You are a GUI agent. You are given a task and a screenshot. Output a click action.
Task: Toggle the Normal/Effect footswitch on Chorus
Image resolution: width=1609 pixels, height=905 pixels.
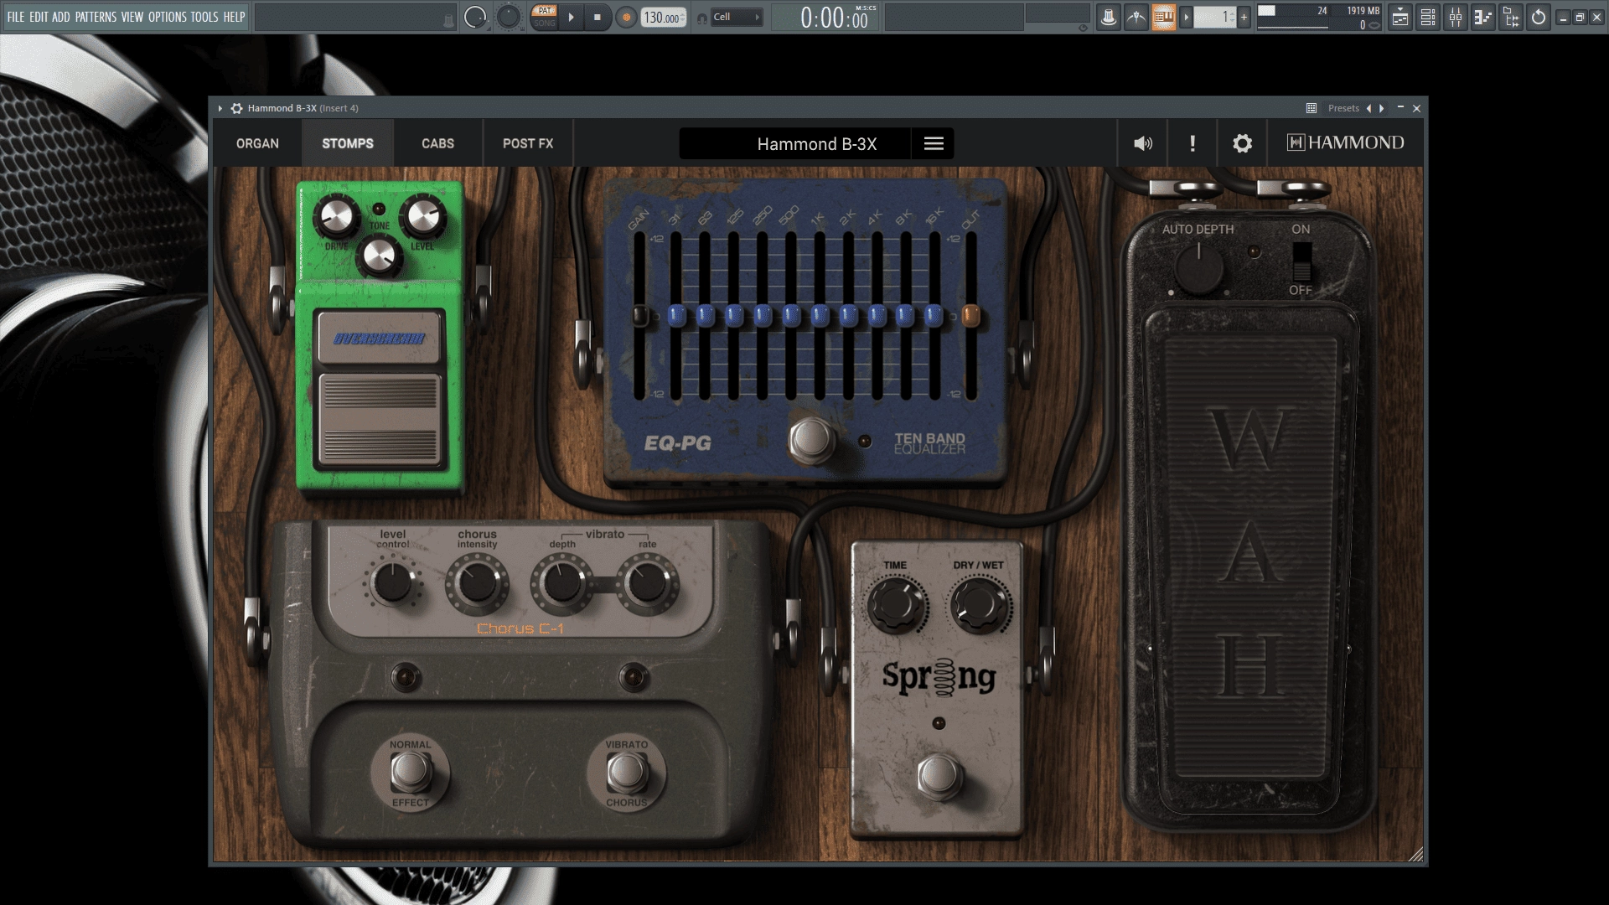tap(410, 773)
